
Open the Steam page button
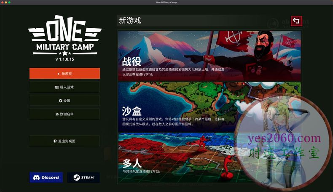pos(83,177)
